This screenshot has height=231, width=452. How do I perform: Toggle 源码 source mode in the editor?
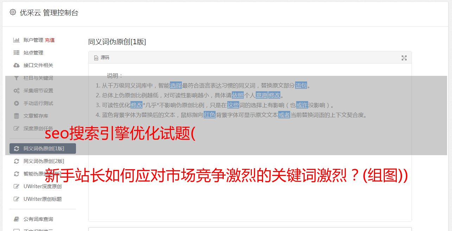[x=102, y=58]
